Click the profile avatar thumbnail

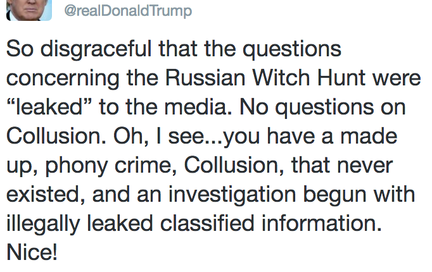click(29, 10)
